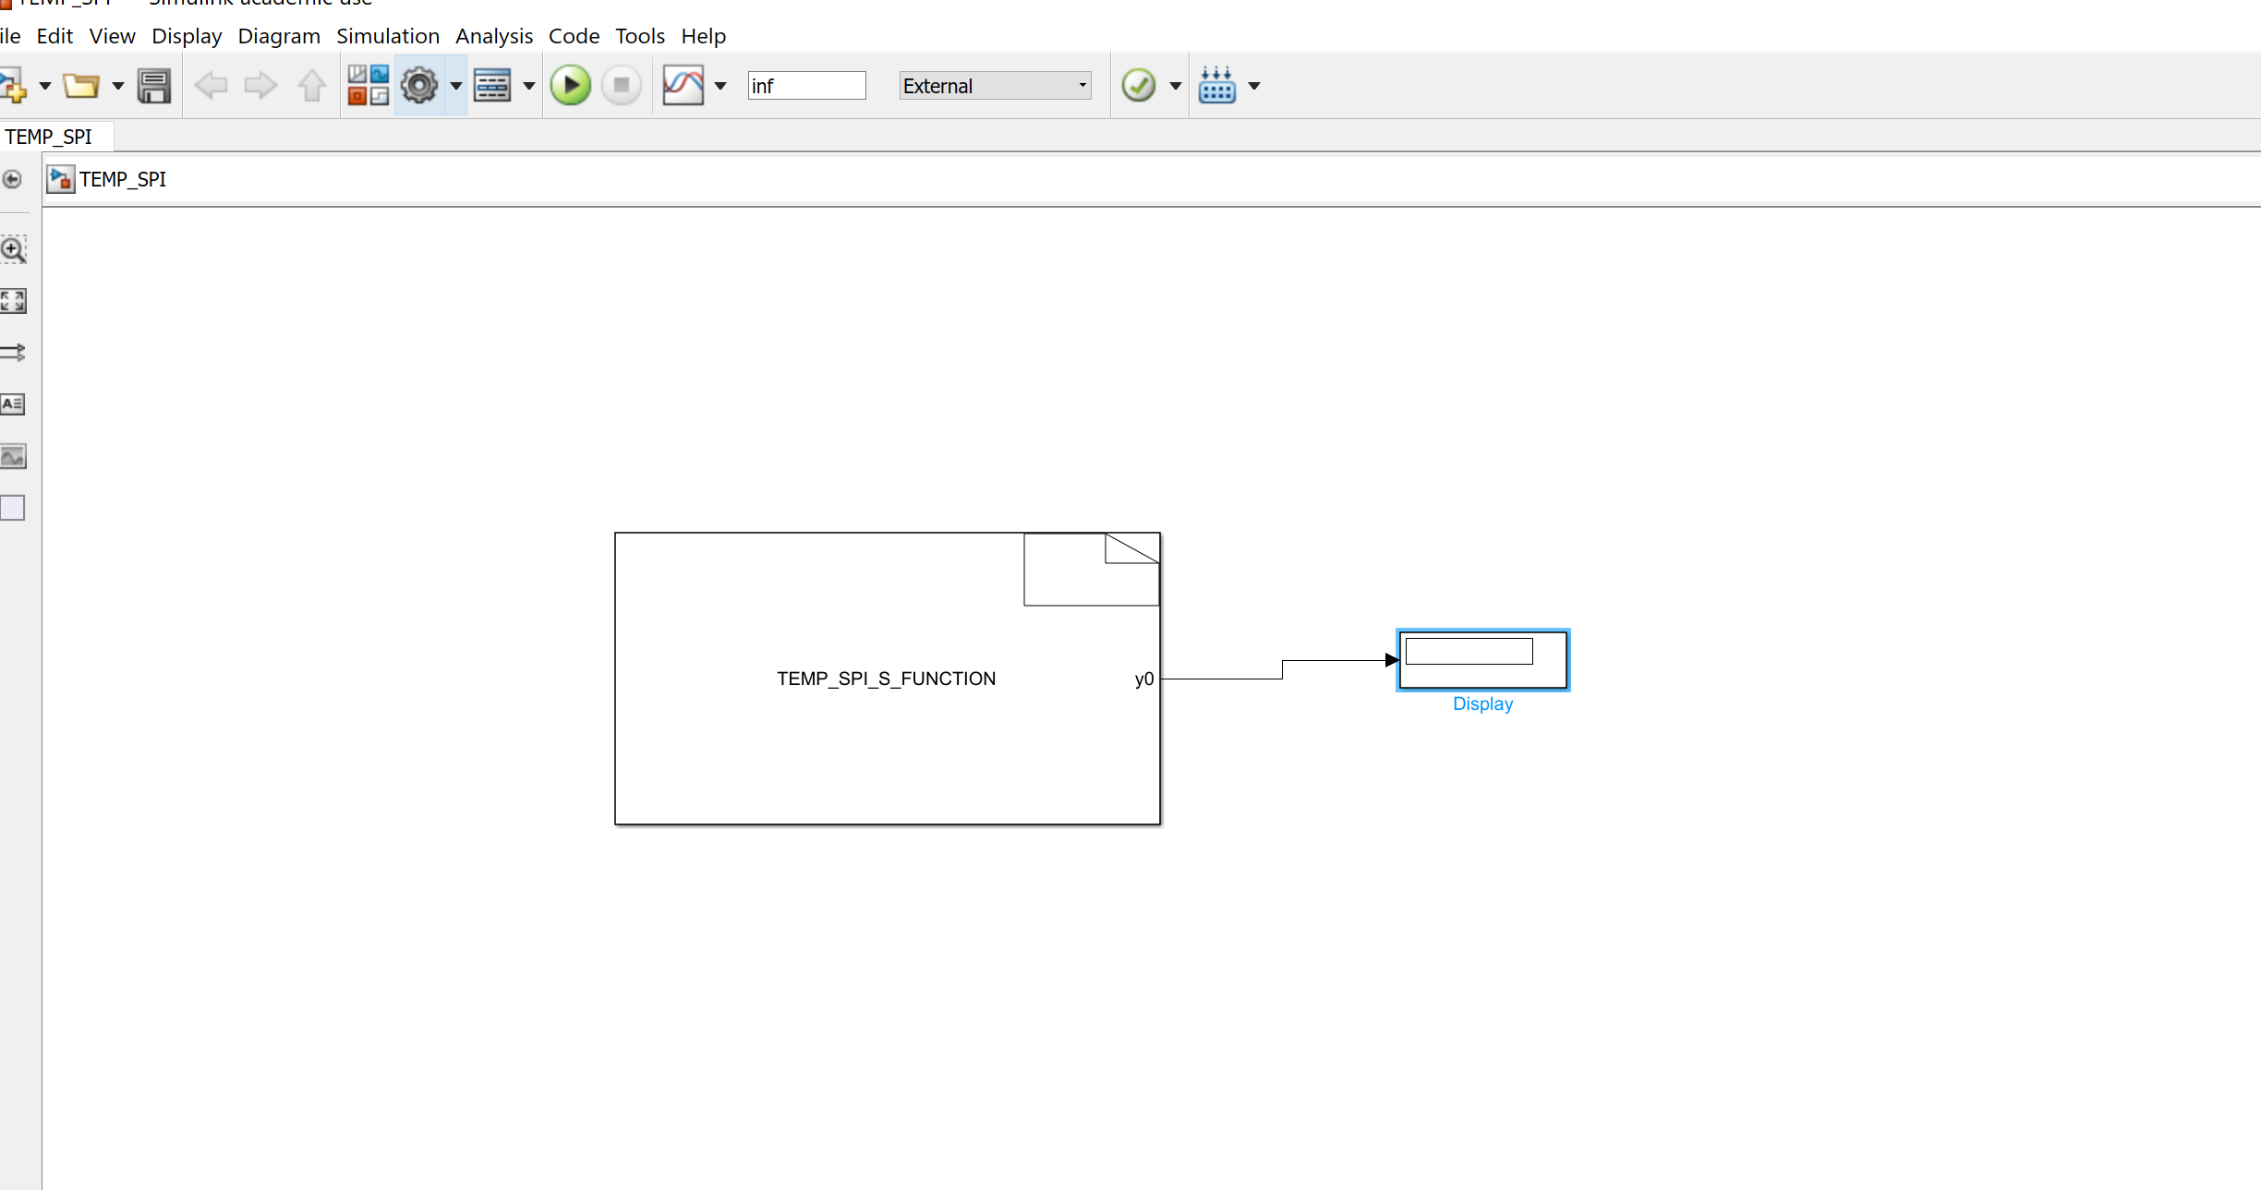
Task: Click the simulation stop time field
Action: [x=807, y=86]
